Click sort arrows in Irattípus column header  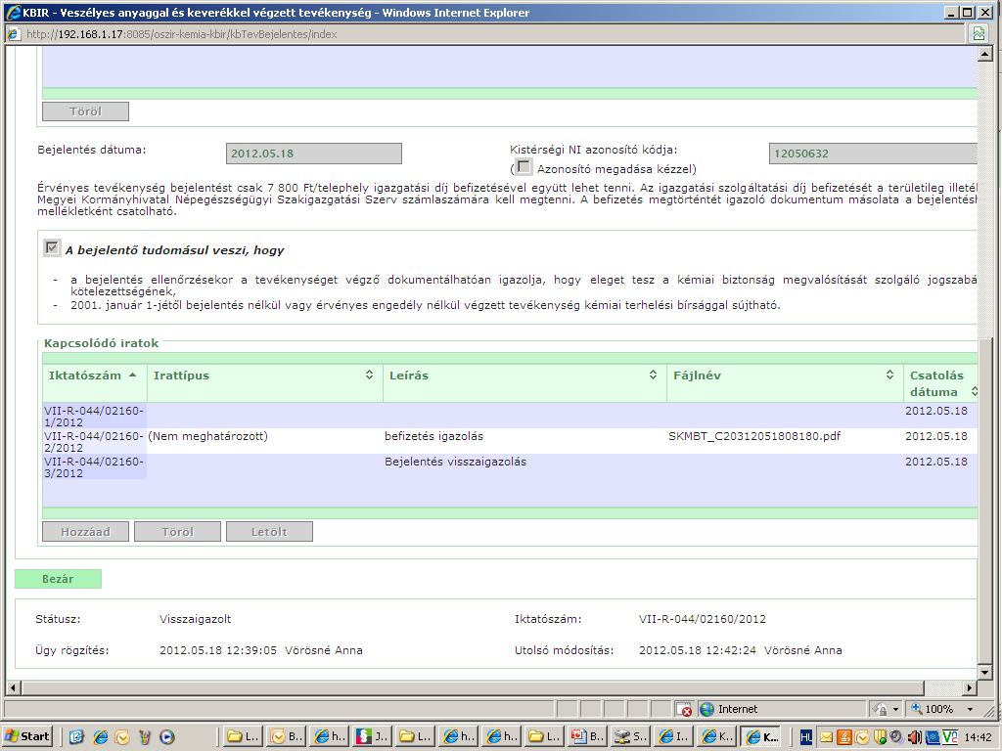(x=369, y=375)
